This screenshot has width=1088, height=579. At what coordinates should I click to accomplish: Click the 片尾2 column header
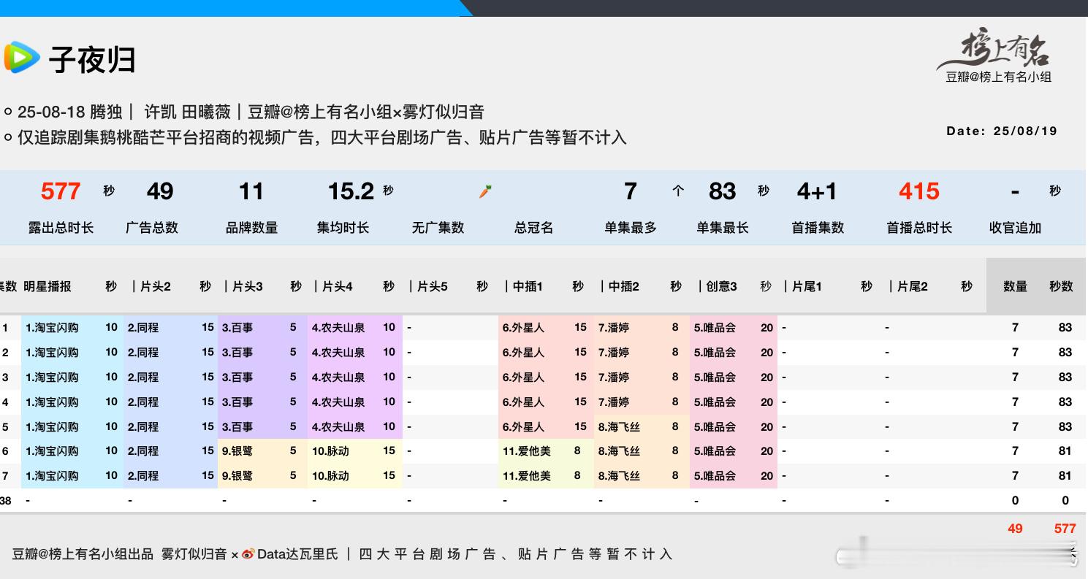pos(912,286)
